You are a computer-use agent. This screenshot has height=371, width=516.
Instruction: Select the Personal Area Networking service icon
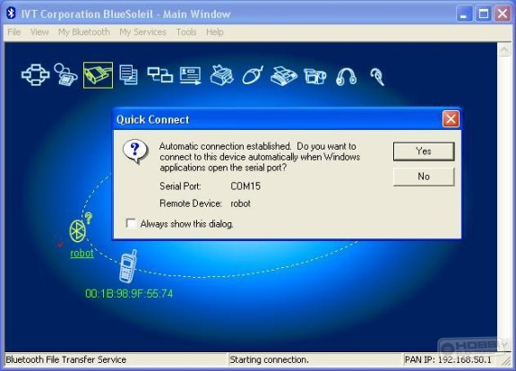coord(36,75)
